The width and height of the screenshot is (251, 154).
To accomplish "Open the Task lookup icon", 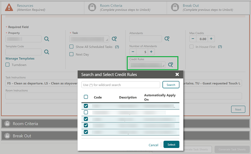I will [x=114, y=39].
